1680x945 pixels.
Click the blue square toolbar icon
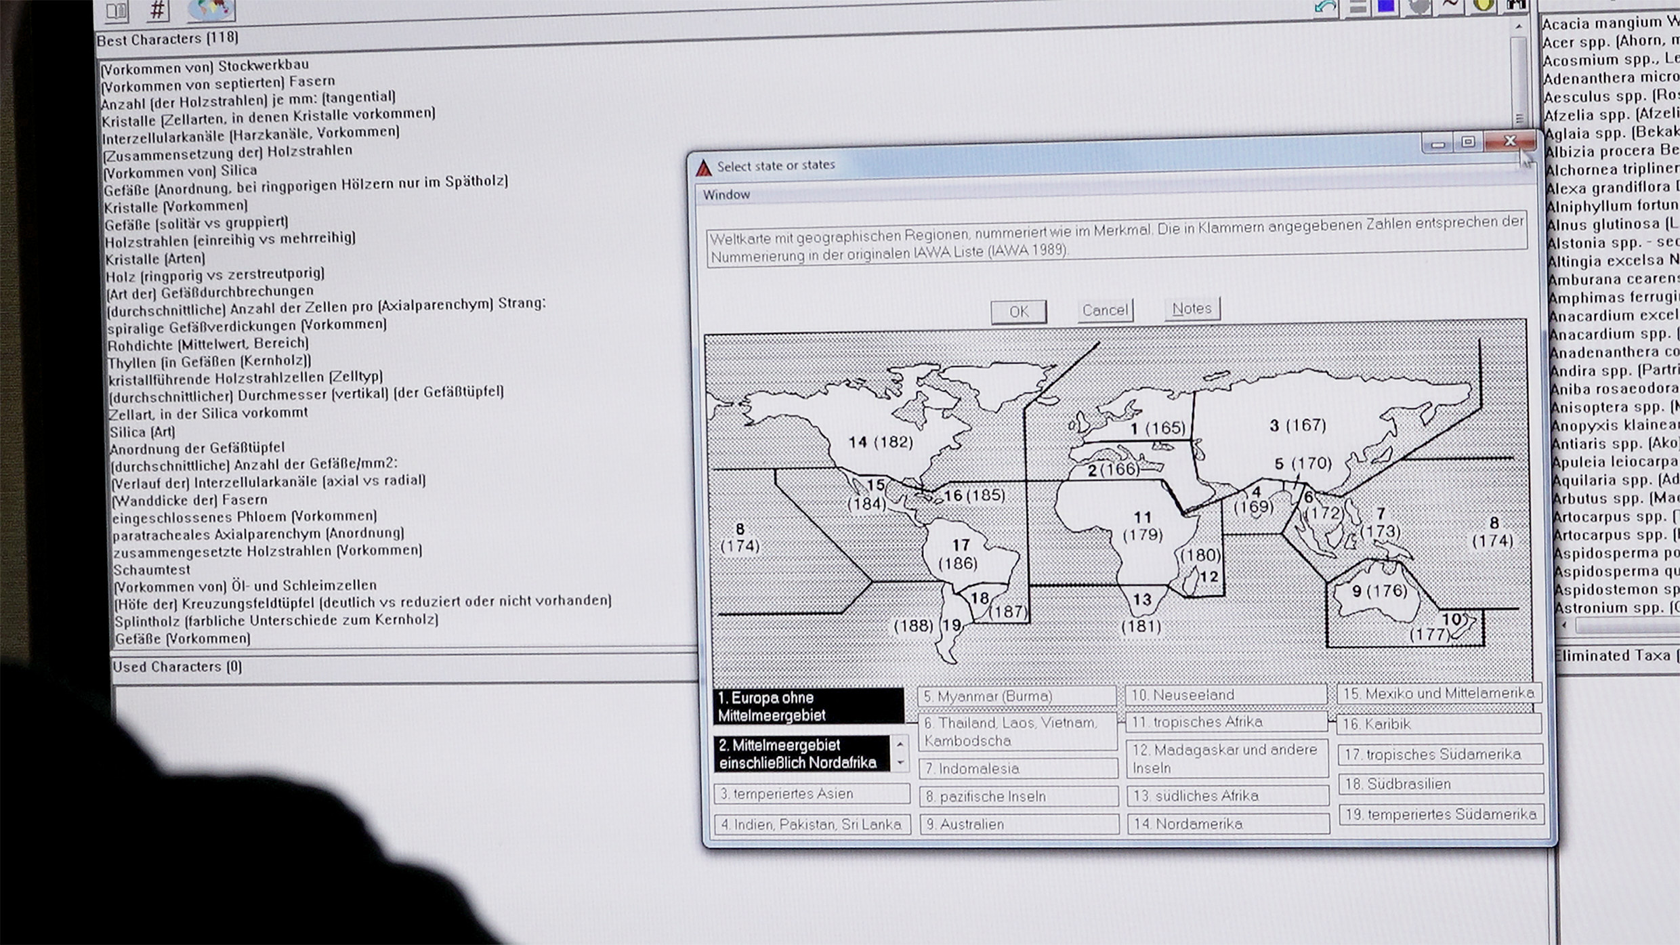pos(1386,7)
